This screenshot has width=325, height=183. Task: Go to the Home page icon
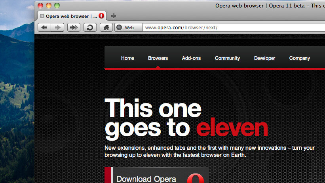106,27
